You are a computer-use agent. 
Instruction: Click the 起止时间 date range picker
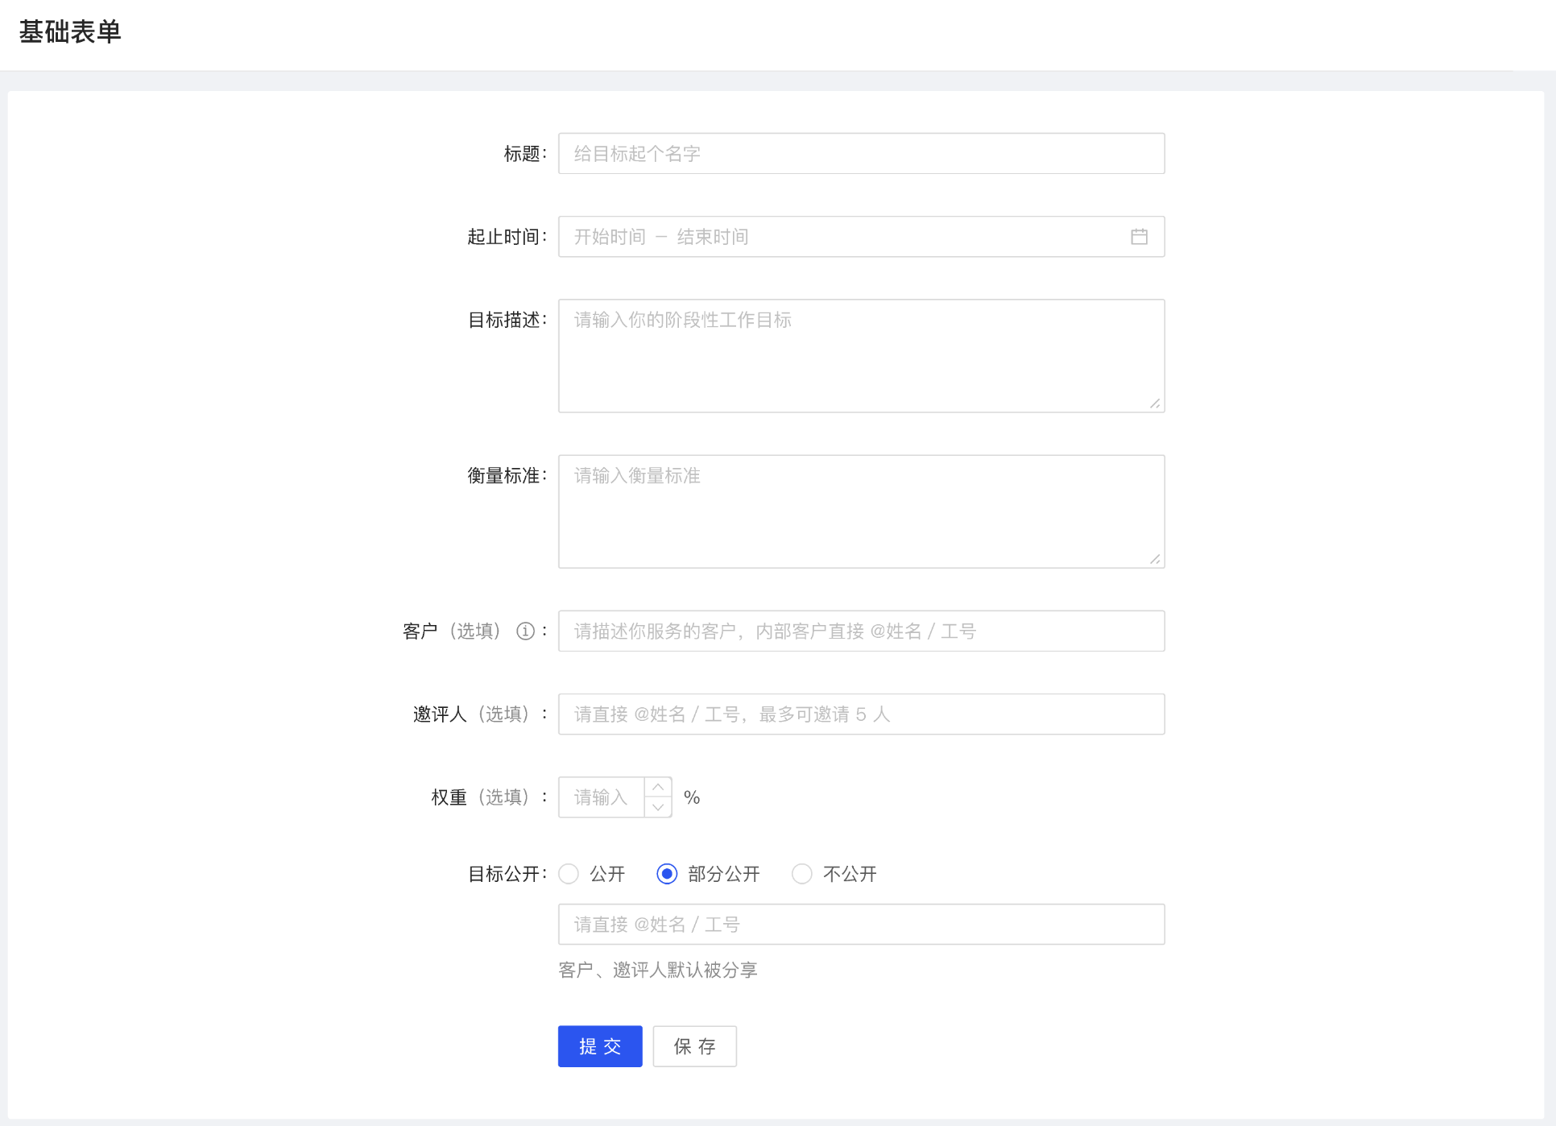point(862,237)
